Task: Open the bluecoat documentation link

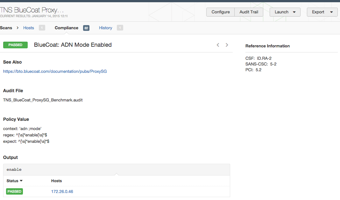Action: point(55,71)
